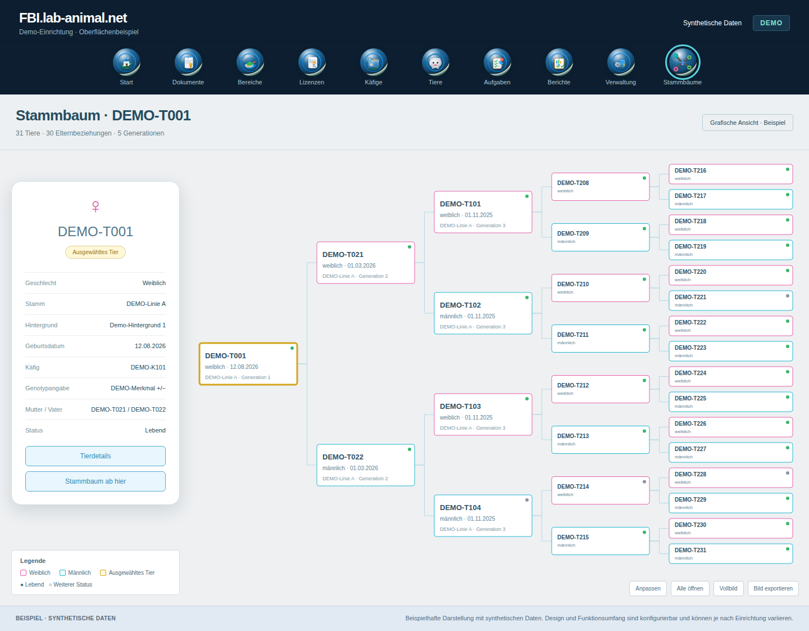Open the Lizenzen navigation icon
This screenshot has width=809, height=631.
(312, 62)
